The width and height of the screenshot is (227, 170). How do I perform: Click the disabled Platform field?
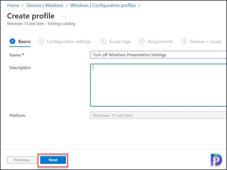point(158,115)
